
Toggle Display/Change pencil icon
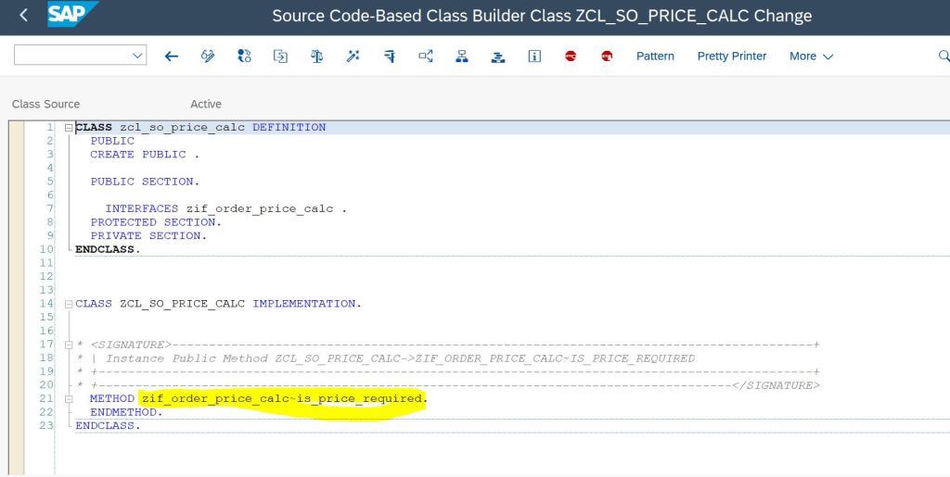[208, 56]
